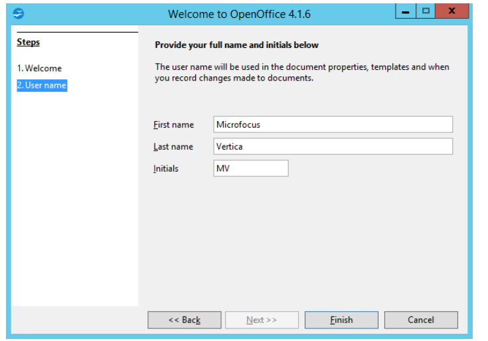The image size is (488, 341).
Task: Focus the Initials input field
Action: (x=251, y=168)
